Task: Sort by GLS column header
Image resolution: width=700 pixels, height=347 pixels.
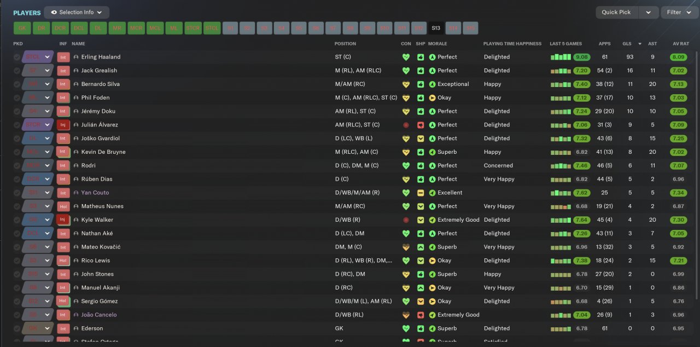Action: pos(627,44)
